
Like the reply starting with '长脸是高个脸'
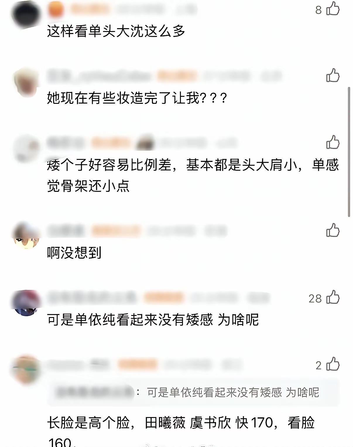(333, 364)
